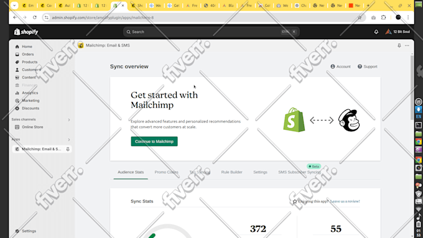Expand Sales channels section chevron
Image resolution: width=423 pixels, height=238 pixels.
pyautogui.click(x=69, y=120)
